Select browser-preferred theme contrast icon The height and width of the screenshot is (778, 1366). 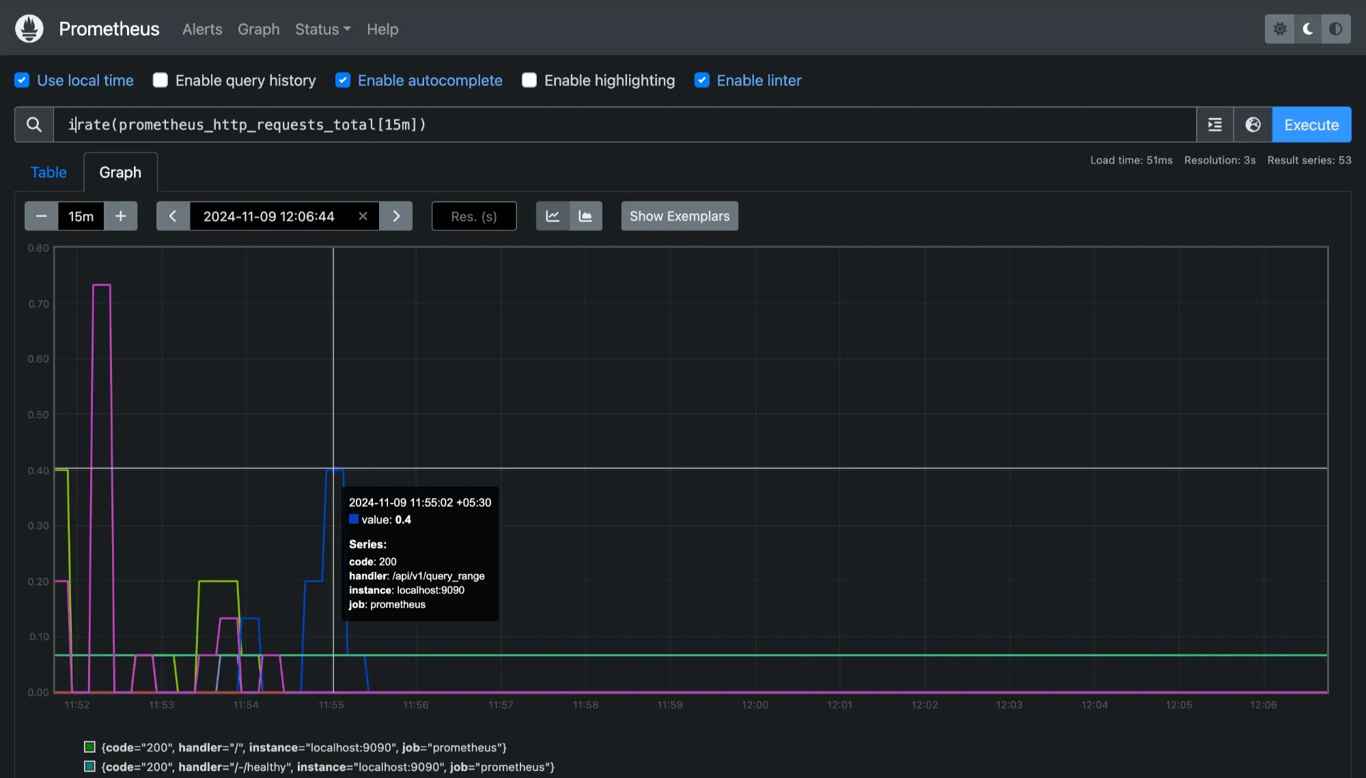[x=1336, y=29]
